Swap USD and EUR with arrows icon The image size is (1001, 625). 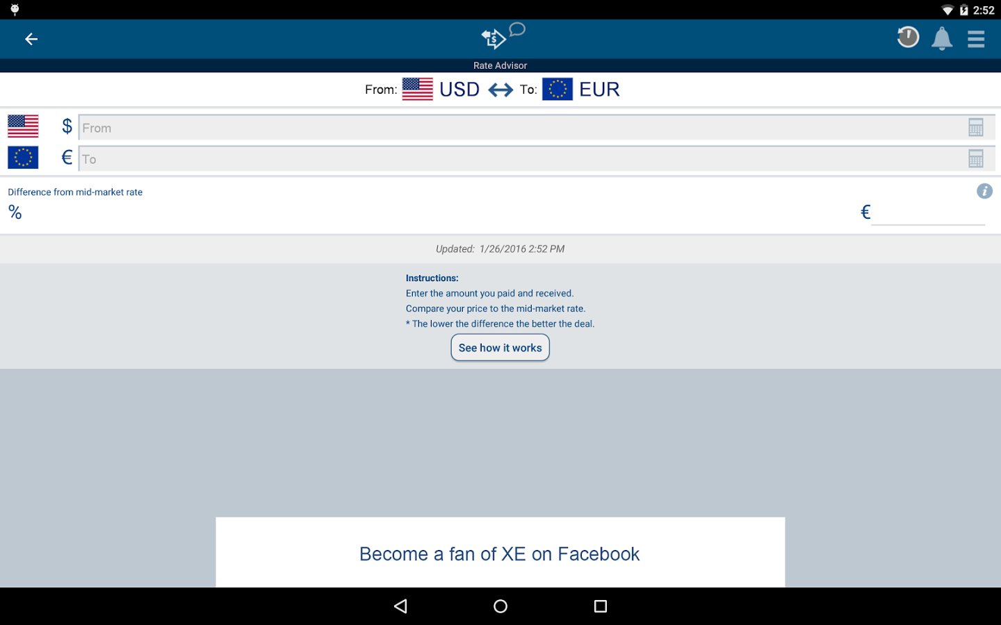500,90
